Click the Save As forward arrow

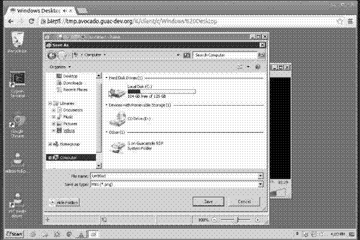point(62,55)
